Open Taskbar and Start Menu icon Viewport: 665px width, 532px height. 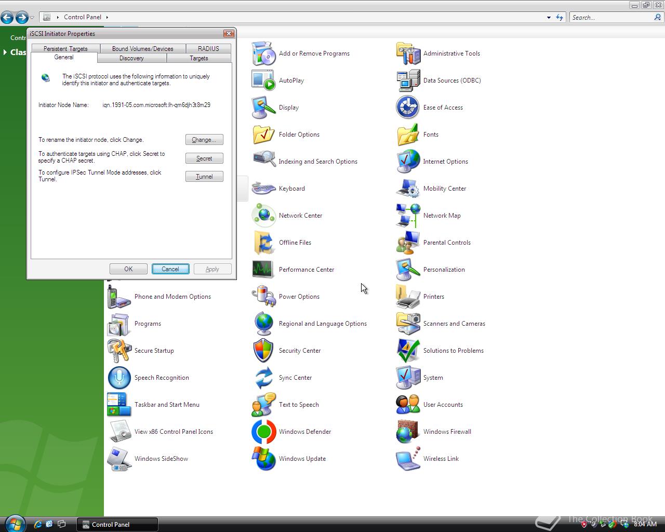point(119,405)
